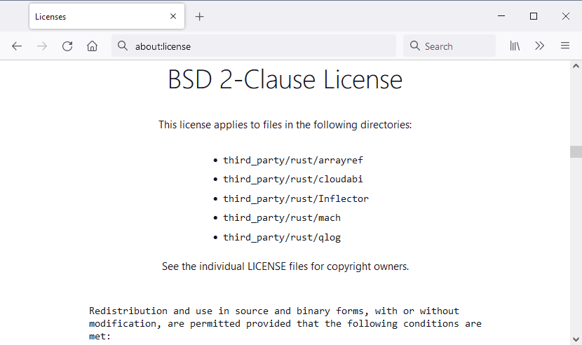Click the BSD 2-Clause License heading
The image size is (582, 345).
coord(285,80)
